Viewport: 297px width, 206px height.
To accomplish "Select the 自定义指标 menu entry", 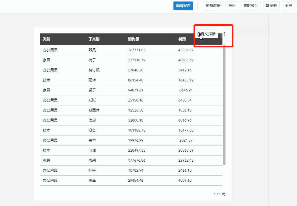I will tap(207, 34).
